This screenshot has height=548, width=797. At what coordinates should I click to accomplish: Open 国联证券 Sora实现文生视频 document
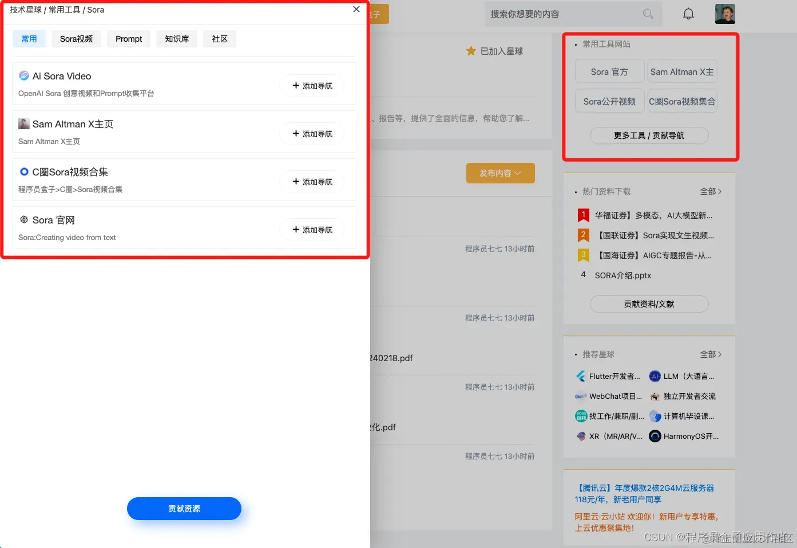coord(655,235)
